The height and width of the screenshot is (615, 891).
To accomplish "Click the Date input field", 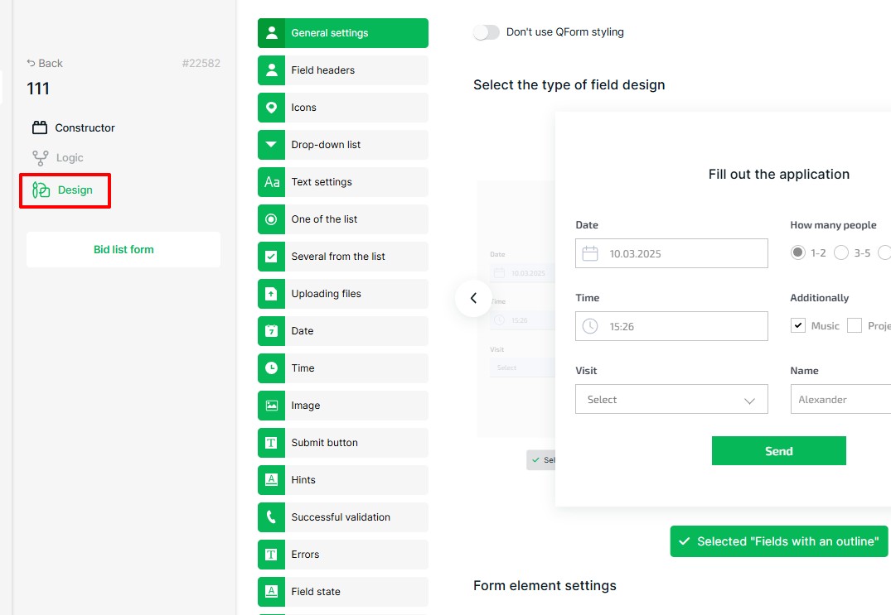I will [671, 253].
